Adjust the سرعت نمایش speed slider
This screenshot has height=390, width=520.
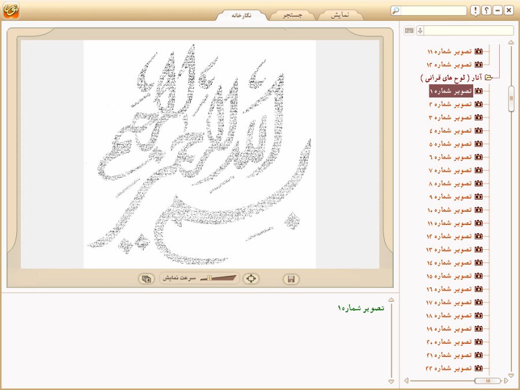[210, 278]
